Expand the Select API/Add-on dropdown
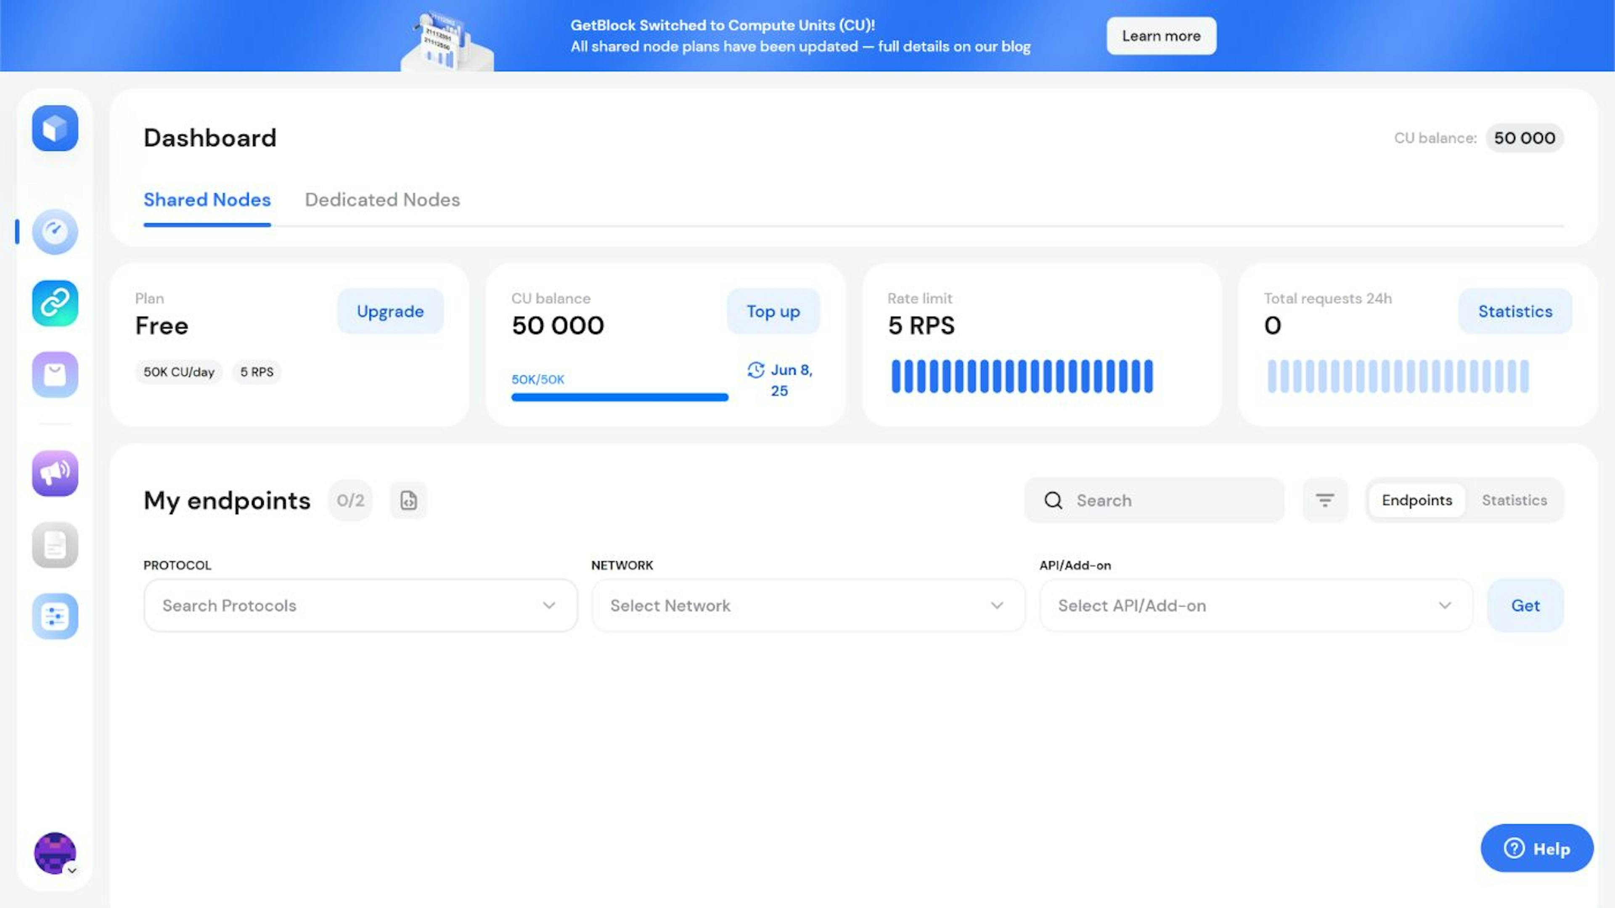The height and width of the screenshot is (908, 1615). pos(1255,606)
